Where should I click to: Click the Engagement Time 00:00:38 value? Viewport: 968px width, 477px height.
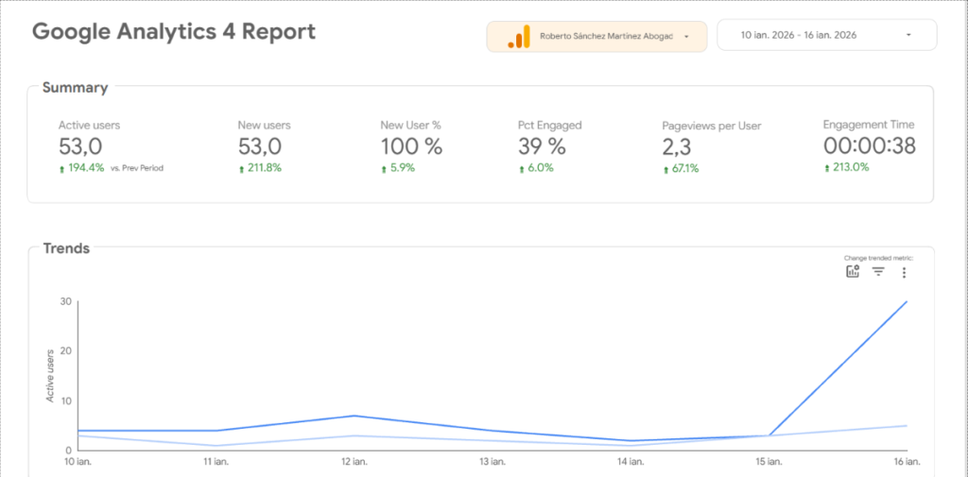(x=869, y=146)
